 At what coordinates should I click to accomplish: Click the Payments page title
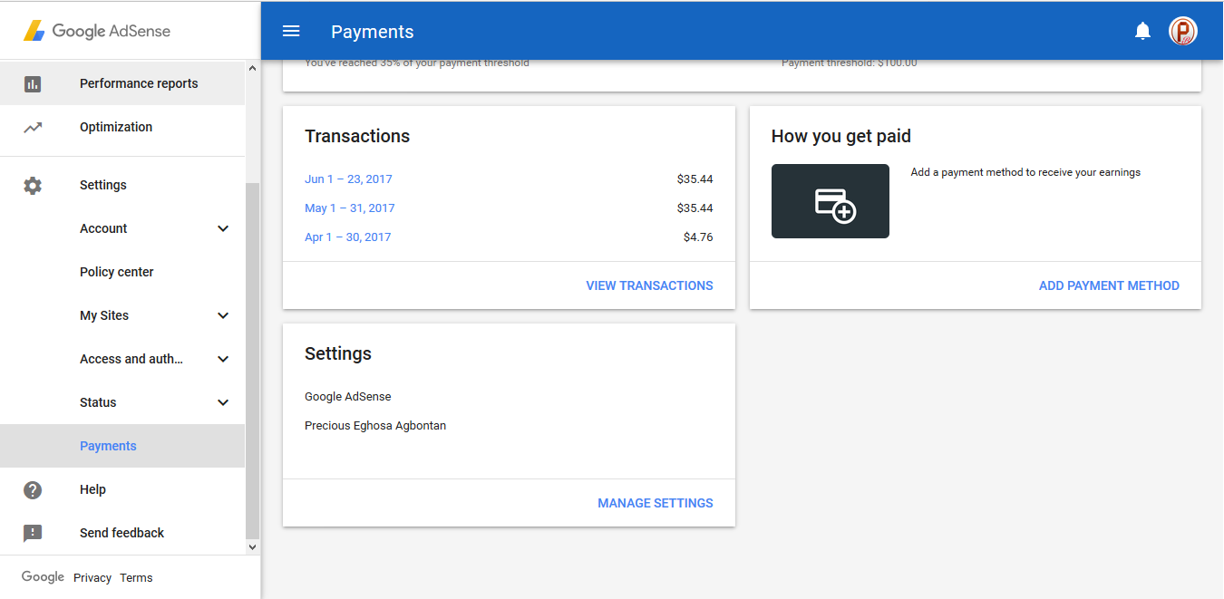click(373, 32)
